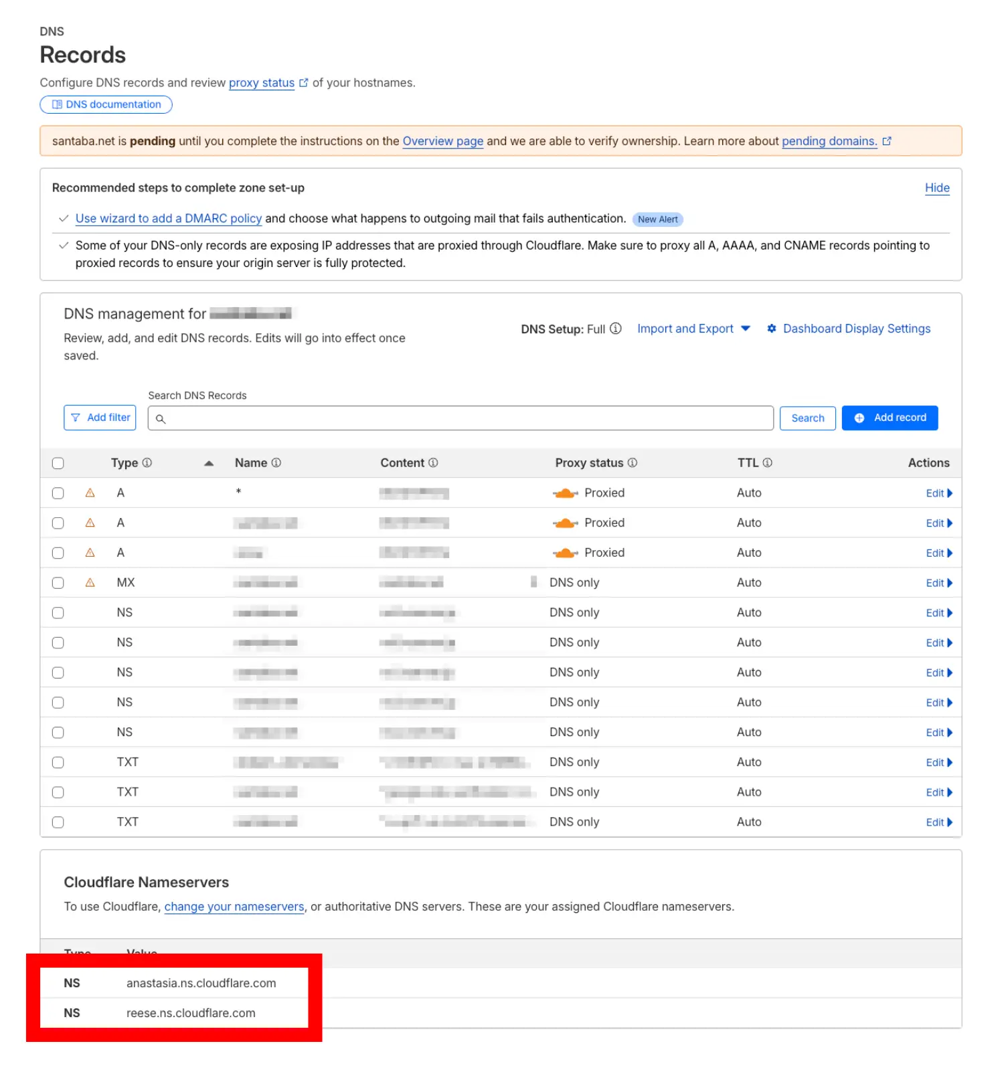Click the info icon beside Content header
1004x1068 pixels.
[433, 463]
